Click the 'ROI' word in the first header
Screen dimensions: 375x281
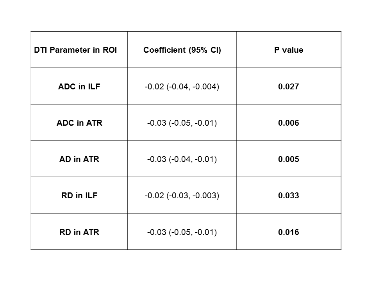[x=110, y=50]
